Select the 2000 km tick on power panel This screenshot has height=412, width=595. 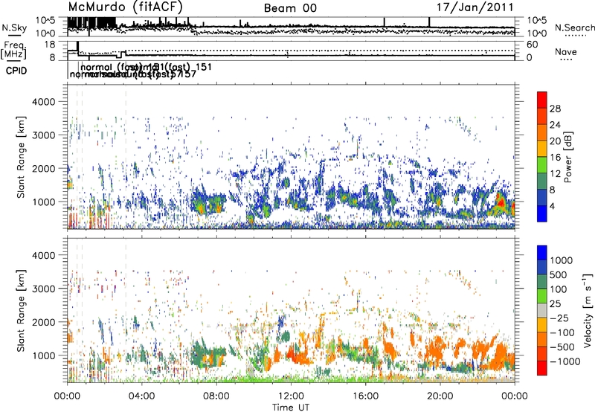pyautogui.click(x=42, y=168)
